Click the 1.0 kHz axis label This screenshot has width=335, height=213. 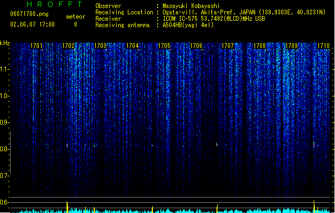(4, 96)
